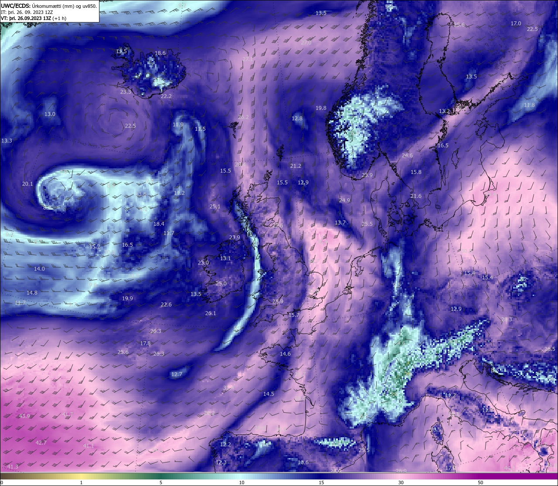Click the 15.8 value over the Baltic
The image size is (558, 486).
(416, 172)
